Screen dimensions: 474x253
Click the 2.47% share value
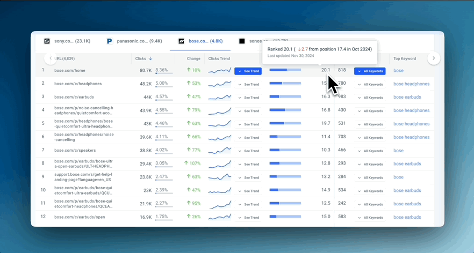162,176
